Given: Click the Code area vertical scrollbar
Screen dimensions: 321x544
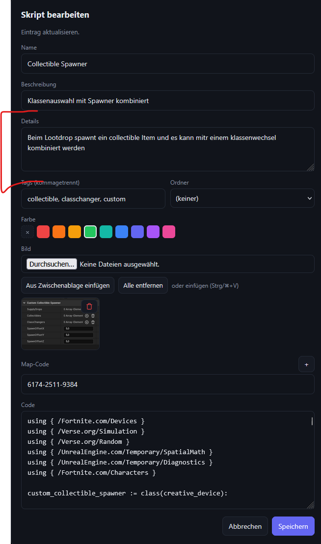Looking at the screenshot, I should [x=312, y=421].
